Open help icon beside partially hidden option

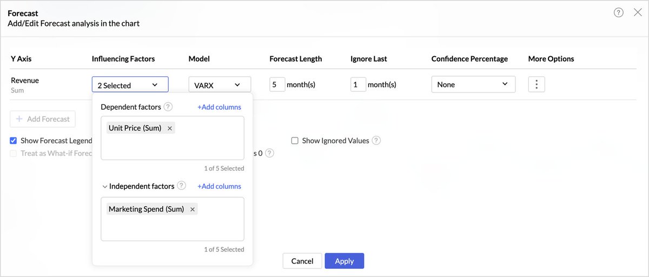click(269, 153)
